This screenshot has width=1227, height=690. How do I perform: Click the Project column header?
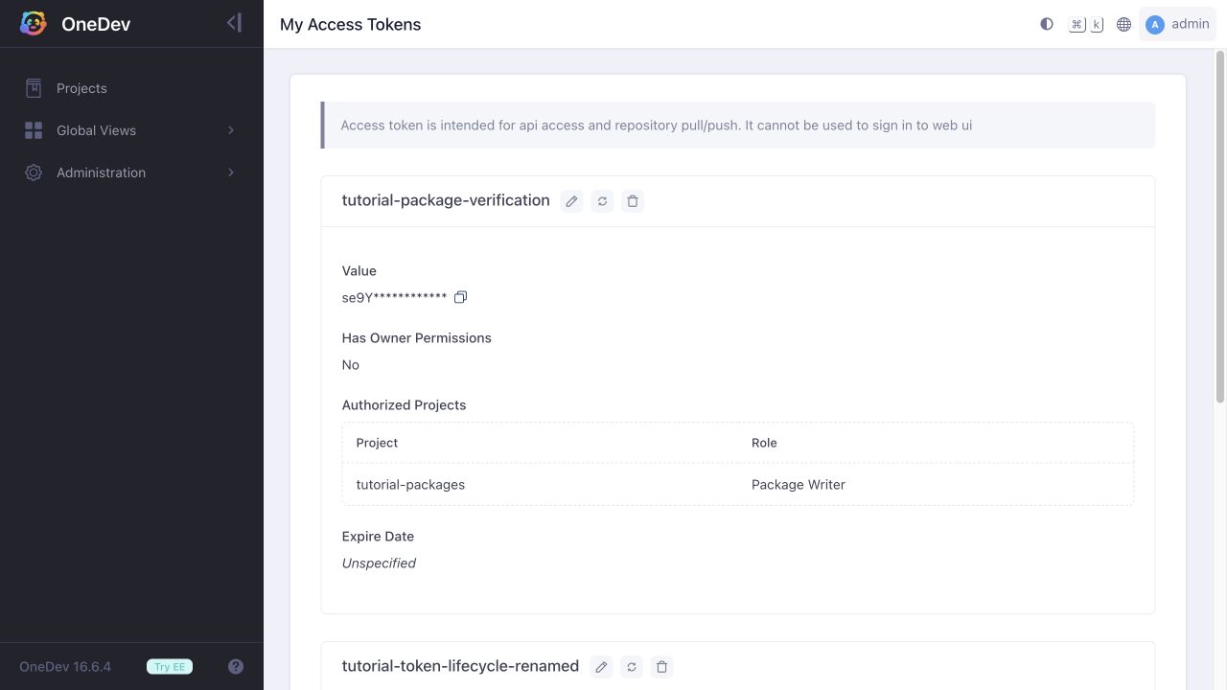click(x=377, y=443)
